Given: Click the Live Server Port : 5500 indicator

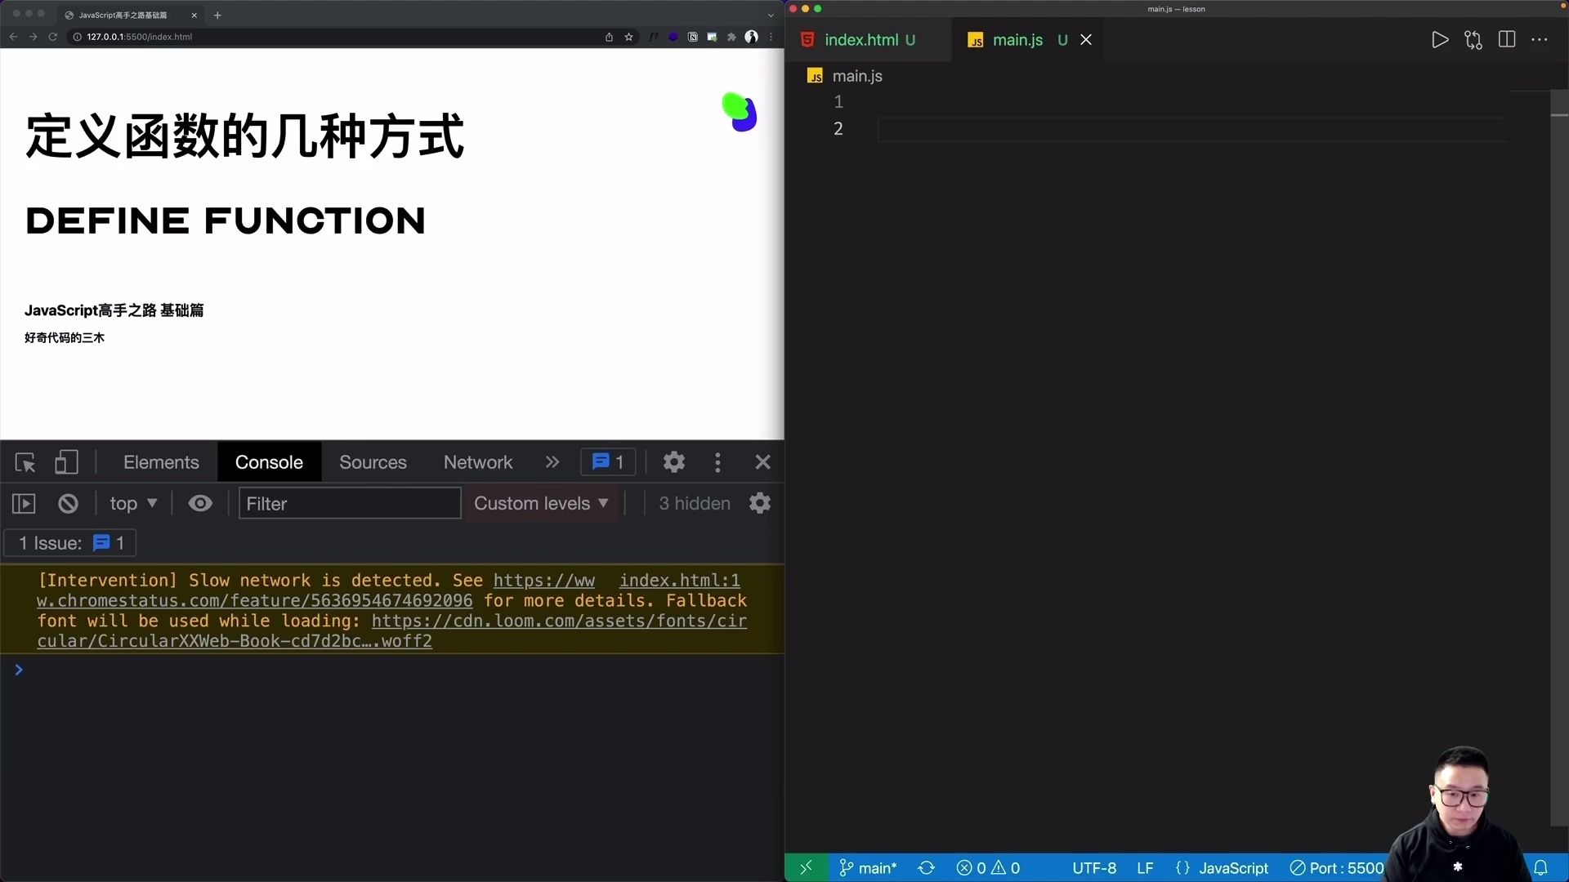Looking at the screenshot, I should 1335,868.
